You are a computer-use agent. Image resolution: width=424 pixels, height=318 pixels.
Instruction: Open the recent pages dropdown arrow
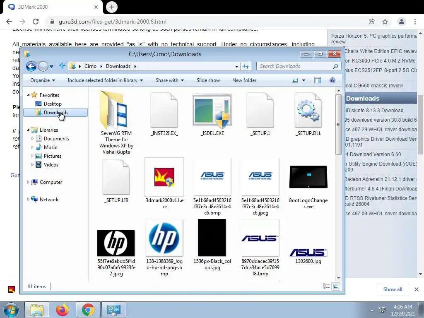[51, 66]
